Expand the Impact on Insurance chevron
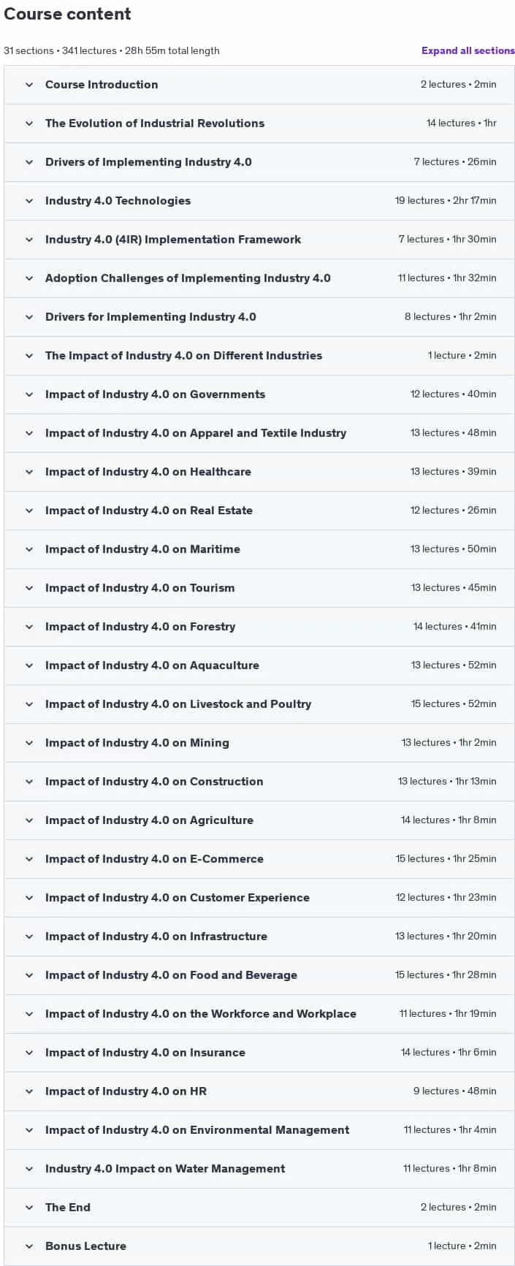The height and width of the screenshot is (1266, 515). pyautogui.click(x=29, y=1053)
